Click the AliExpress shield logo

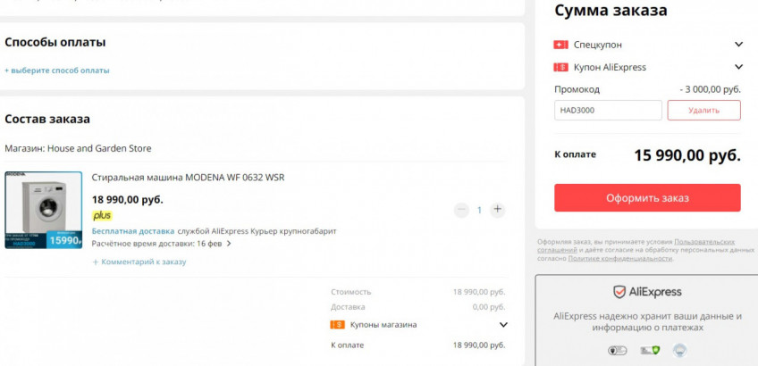tap(619, 292)
